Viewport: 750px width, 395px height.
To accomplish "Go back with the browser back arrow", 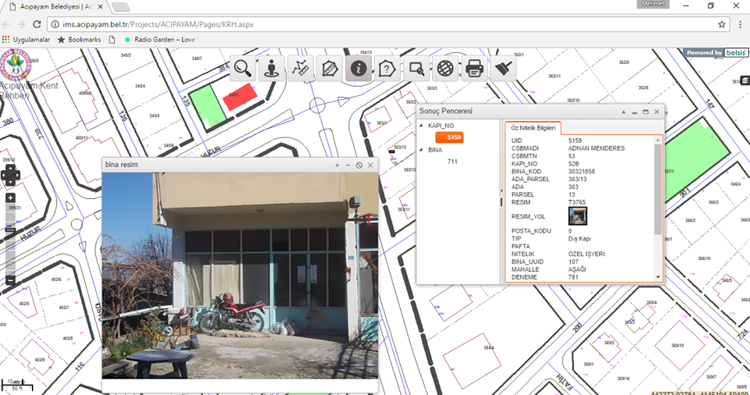I will (7, 24).
